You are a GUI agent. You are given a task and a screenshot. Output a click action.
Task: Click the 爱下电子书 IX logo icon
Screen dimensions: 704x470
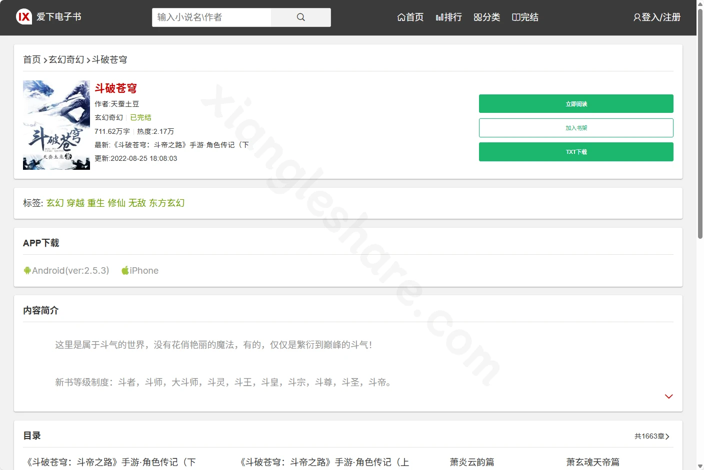pos(24,17)
